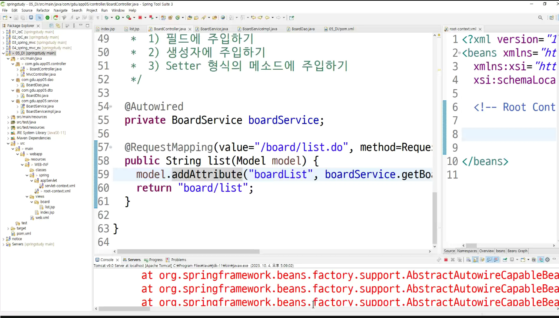
Task: Click the Spring Boot dashboard green power icon
Action: 47,17
